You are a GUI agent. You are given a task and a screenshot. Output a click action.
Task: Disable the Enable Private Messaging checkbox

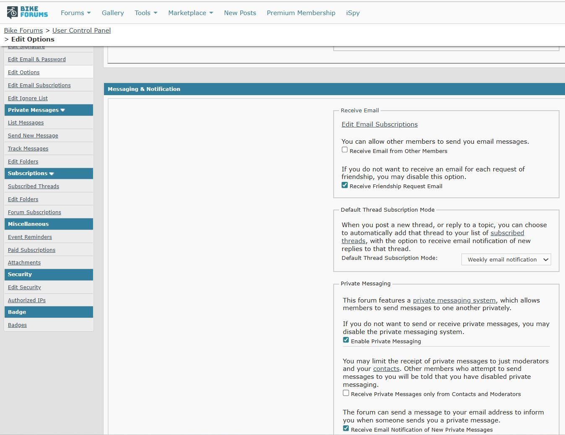(x=346, y=340)
